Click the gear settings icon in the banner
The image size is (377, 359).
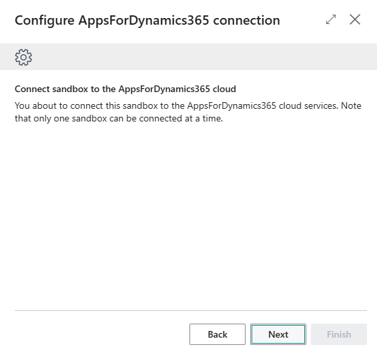(23, 57)
